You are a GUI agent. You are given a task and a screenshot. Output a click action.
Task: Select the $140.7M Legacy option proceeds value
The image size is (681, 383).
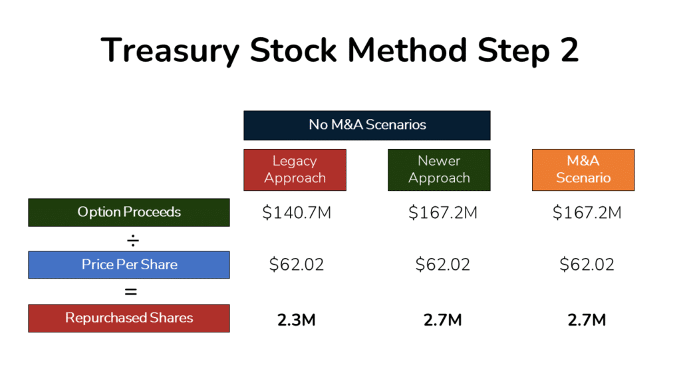(297, 213)
